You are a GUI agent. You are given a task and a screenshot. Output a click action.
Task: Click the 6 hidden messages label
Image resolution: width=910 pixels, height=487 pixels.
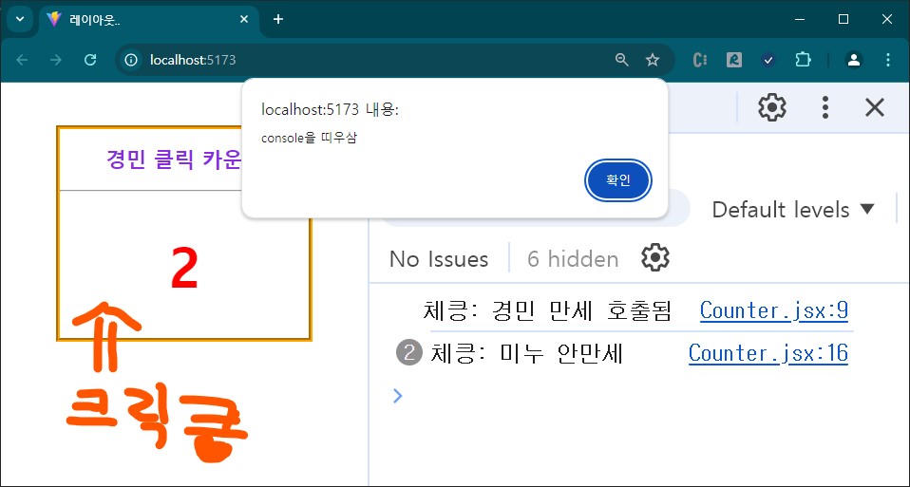click(573, 259)
